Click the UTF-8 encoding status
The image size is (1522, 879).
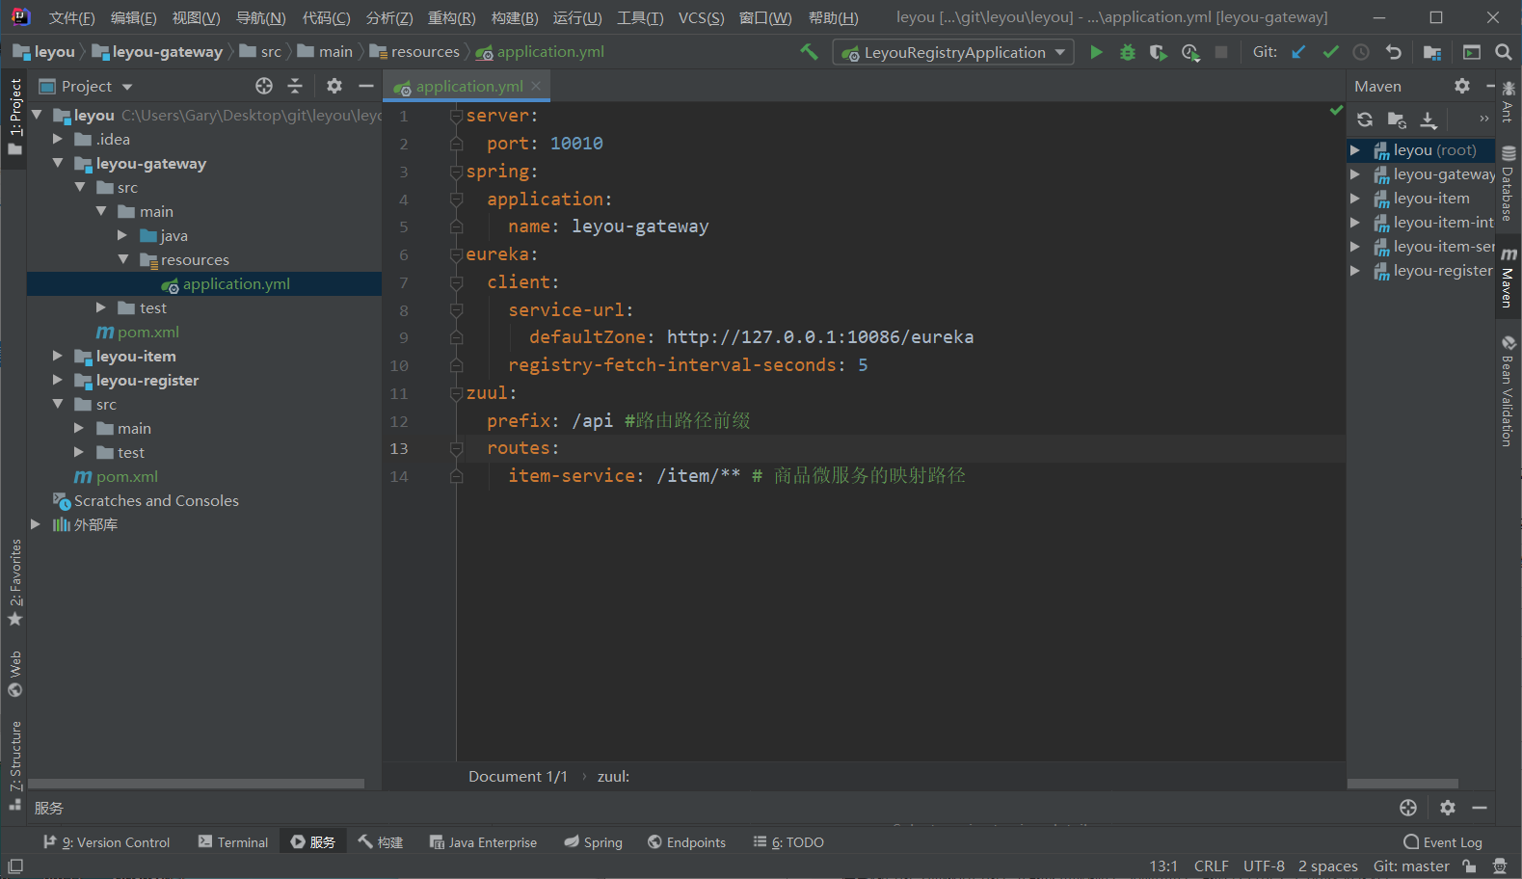(x=1264, y=866)
